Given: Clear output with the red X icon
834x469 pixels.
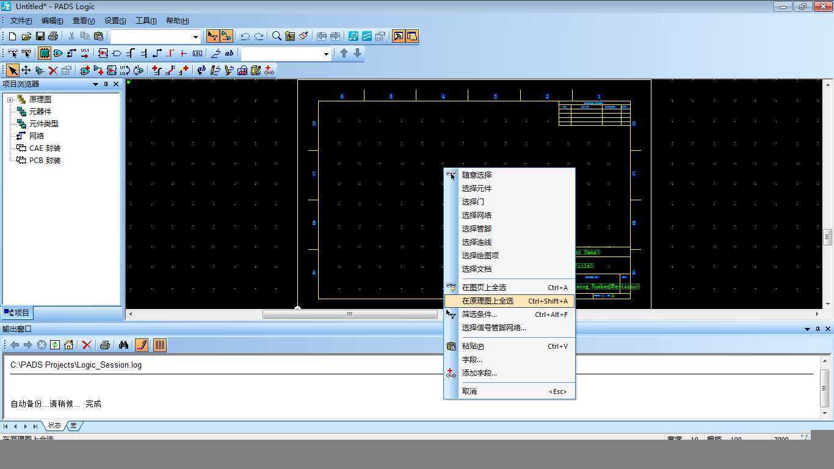Looking at the screenshot, I should click(x=87, y=345).
